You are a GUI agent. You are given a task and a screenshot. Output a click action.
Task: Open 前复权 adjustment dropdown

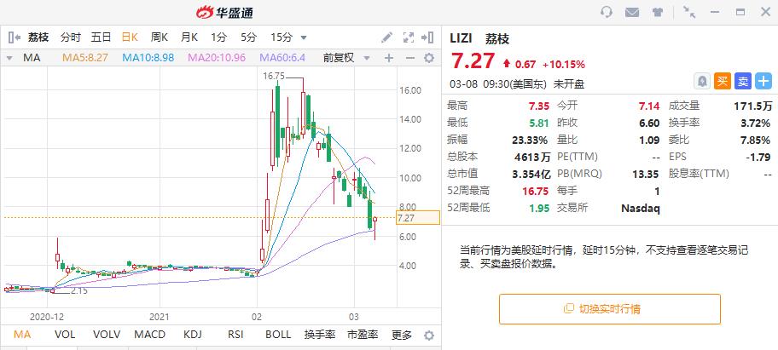pos(346,58)
